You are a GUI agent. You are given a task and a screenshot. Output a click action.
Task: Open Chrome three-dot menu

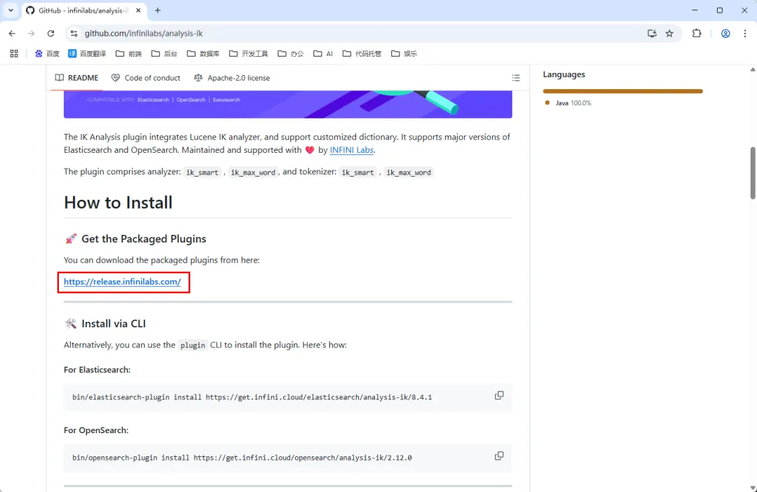pyautogui.click(x=745, y=34)
